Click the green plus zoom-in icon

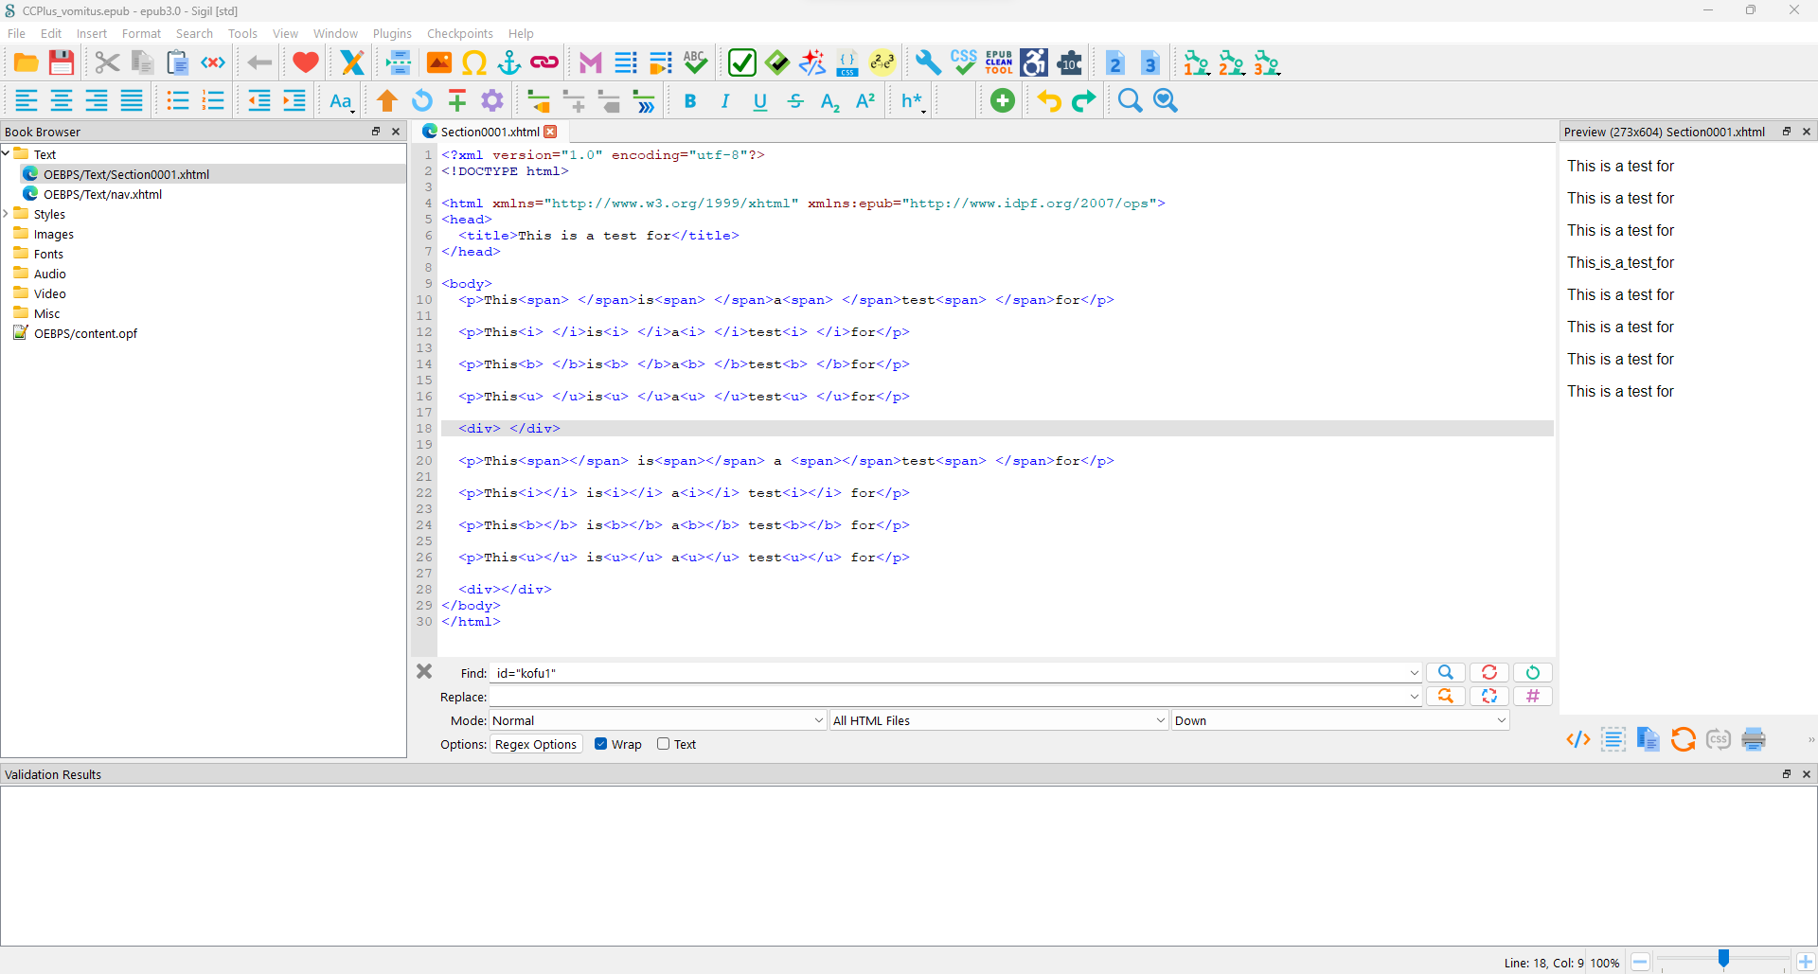tap(1002, 101)
